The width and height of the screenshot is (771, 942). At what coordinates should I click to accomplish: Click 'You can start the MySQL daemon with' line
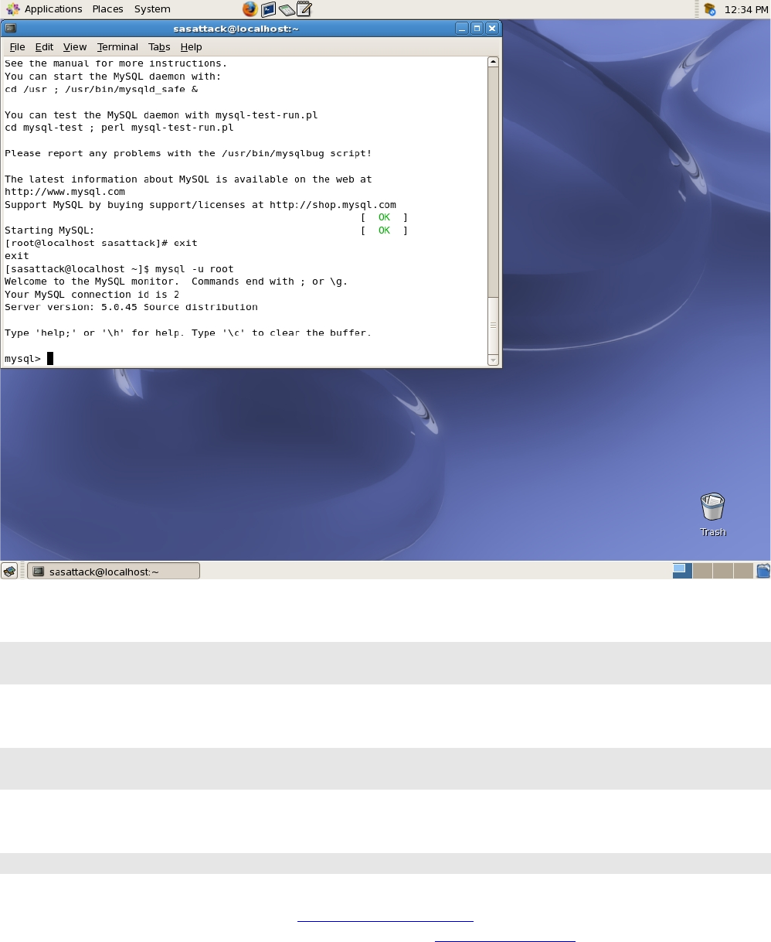tap(113, 77)
